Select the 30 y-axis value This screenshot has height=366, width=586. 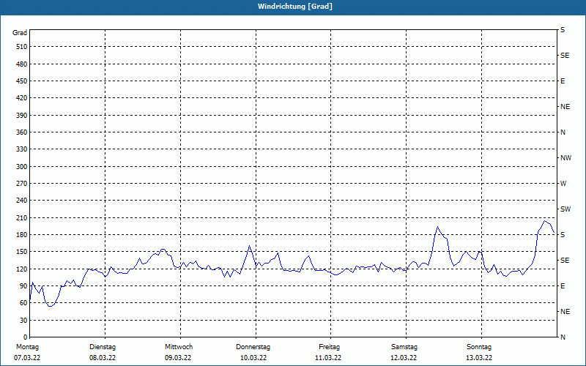(23, 320)
